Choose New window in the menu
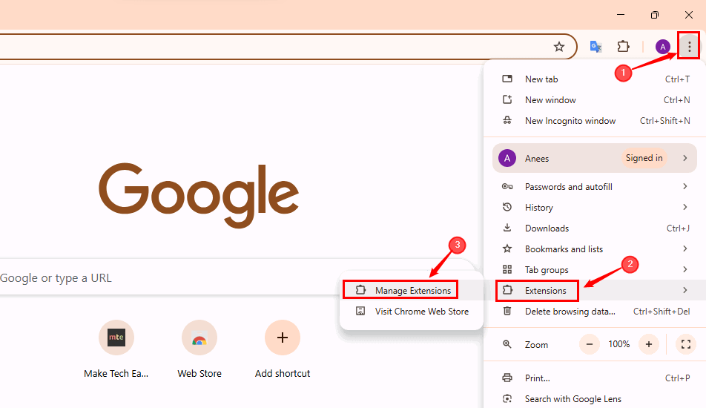This screenshot has height=408, width=706. (594, 100)
